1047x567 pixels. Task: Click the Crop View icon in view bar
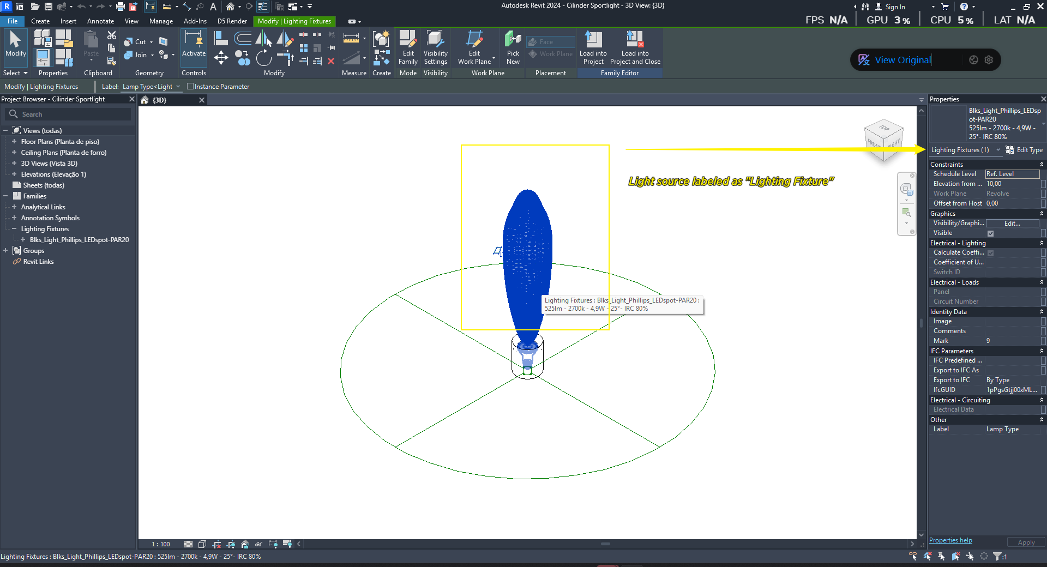point(216,544)
